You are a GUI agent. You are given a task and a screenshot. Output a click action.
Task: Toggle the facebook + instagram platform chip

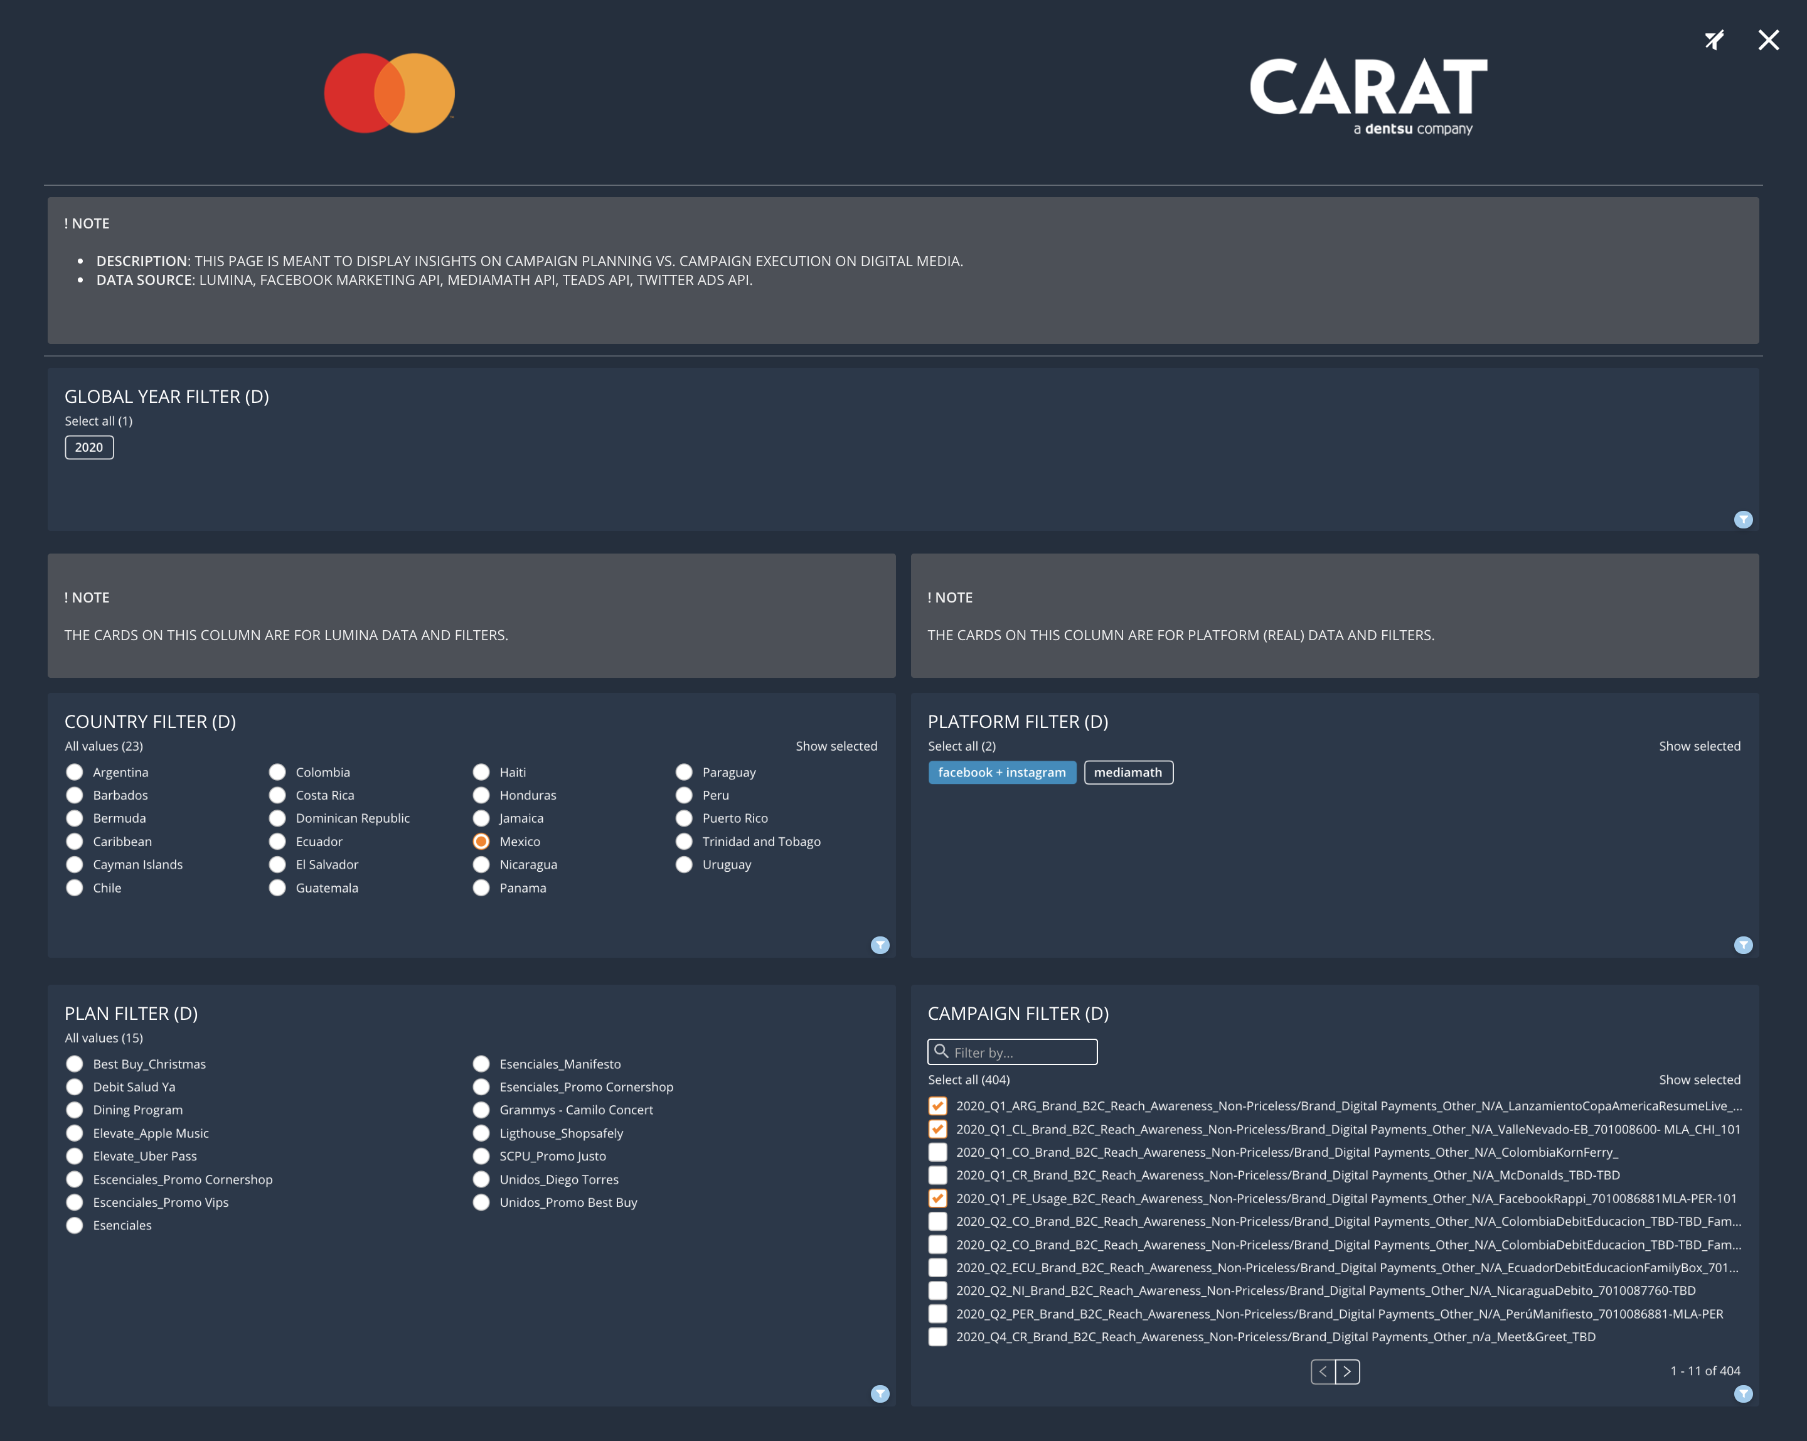[1001, 772]
